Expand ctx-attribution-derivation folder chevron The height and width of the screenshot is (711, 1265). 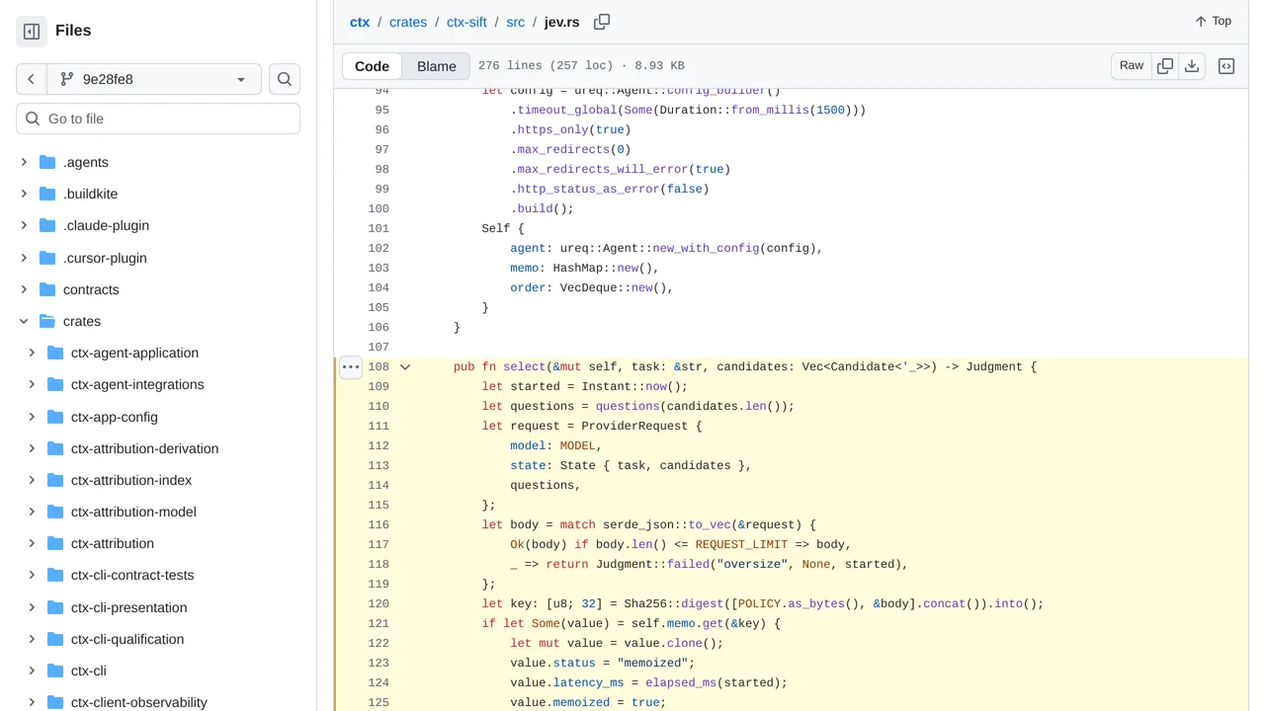click(x=32, y=448)
